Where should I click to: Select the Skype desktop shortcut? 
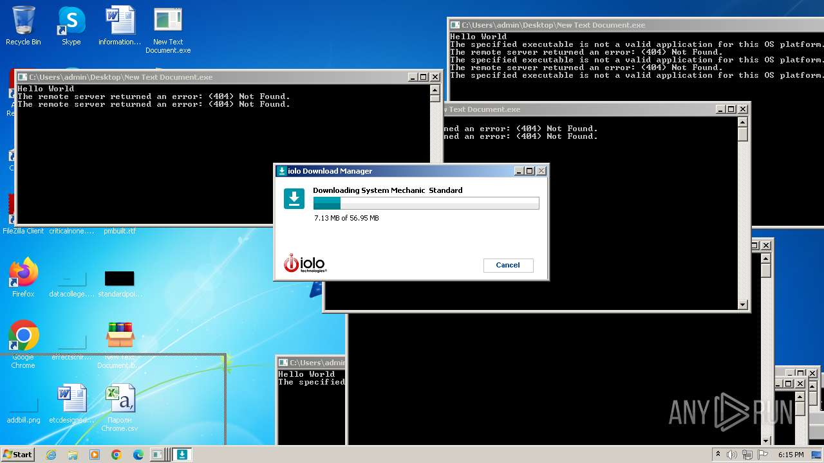71,26
